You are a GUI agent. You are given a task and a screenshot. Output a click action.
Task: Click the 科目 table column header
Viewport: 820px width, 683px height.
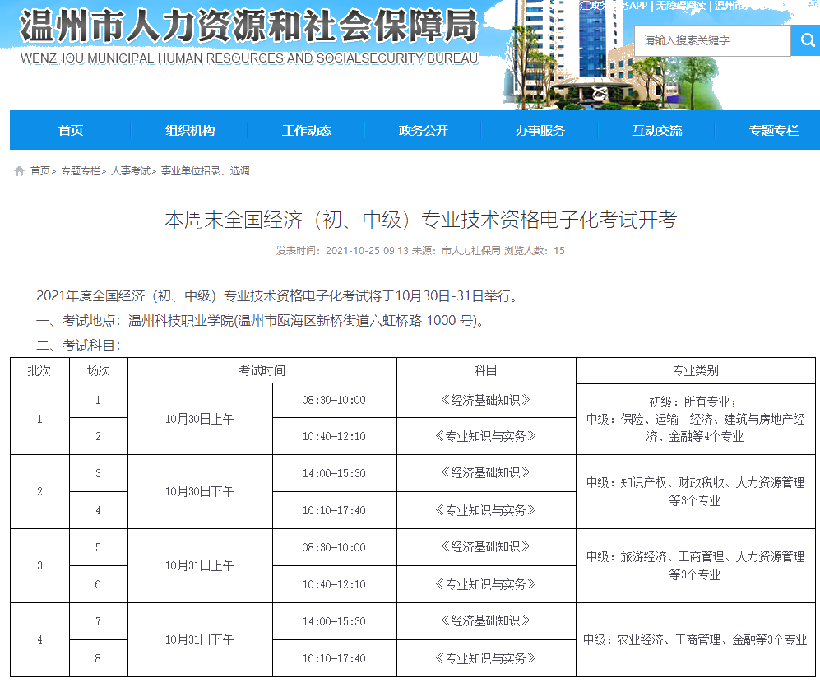pyautogui.click(x=485, y=371)
